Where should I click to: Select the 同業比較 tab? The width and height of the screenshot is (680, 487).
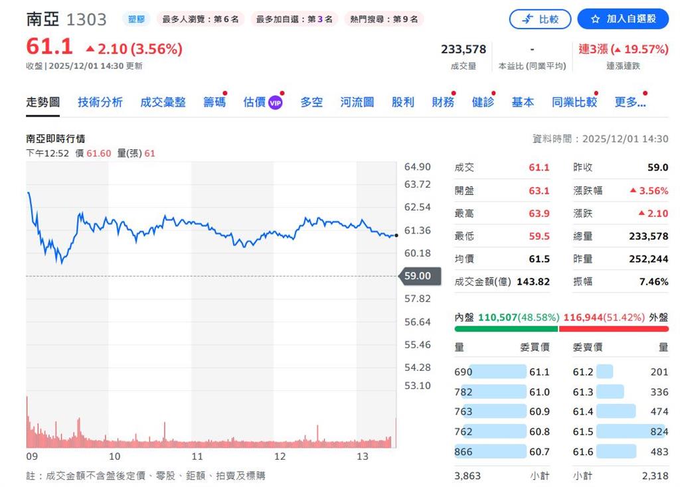574,102
